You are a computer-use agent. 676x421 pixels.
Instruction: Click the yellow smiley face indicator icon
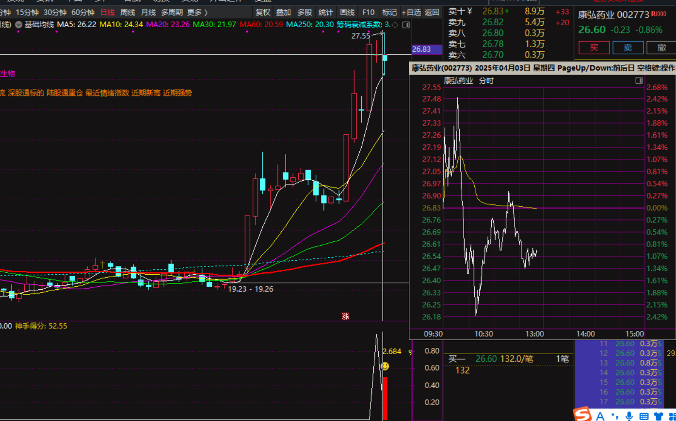pyautogui.click(x=385, y=366)
